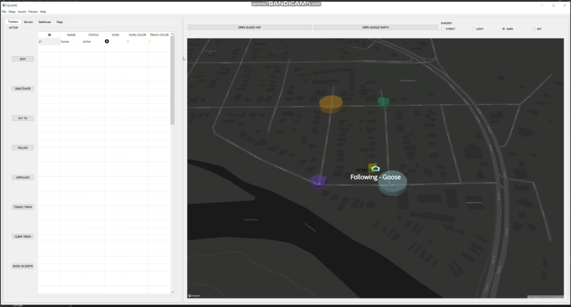
Task: Click the table scroll down arrow
Action: click(172, 292)
